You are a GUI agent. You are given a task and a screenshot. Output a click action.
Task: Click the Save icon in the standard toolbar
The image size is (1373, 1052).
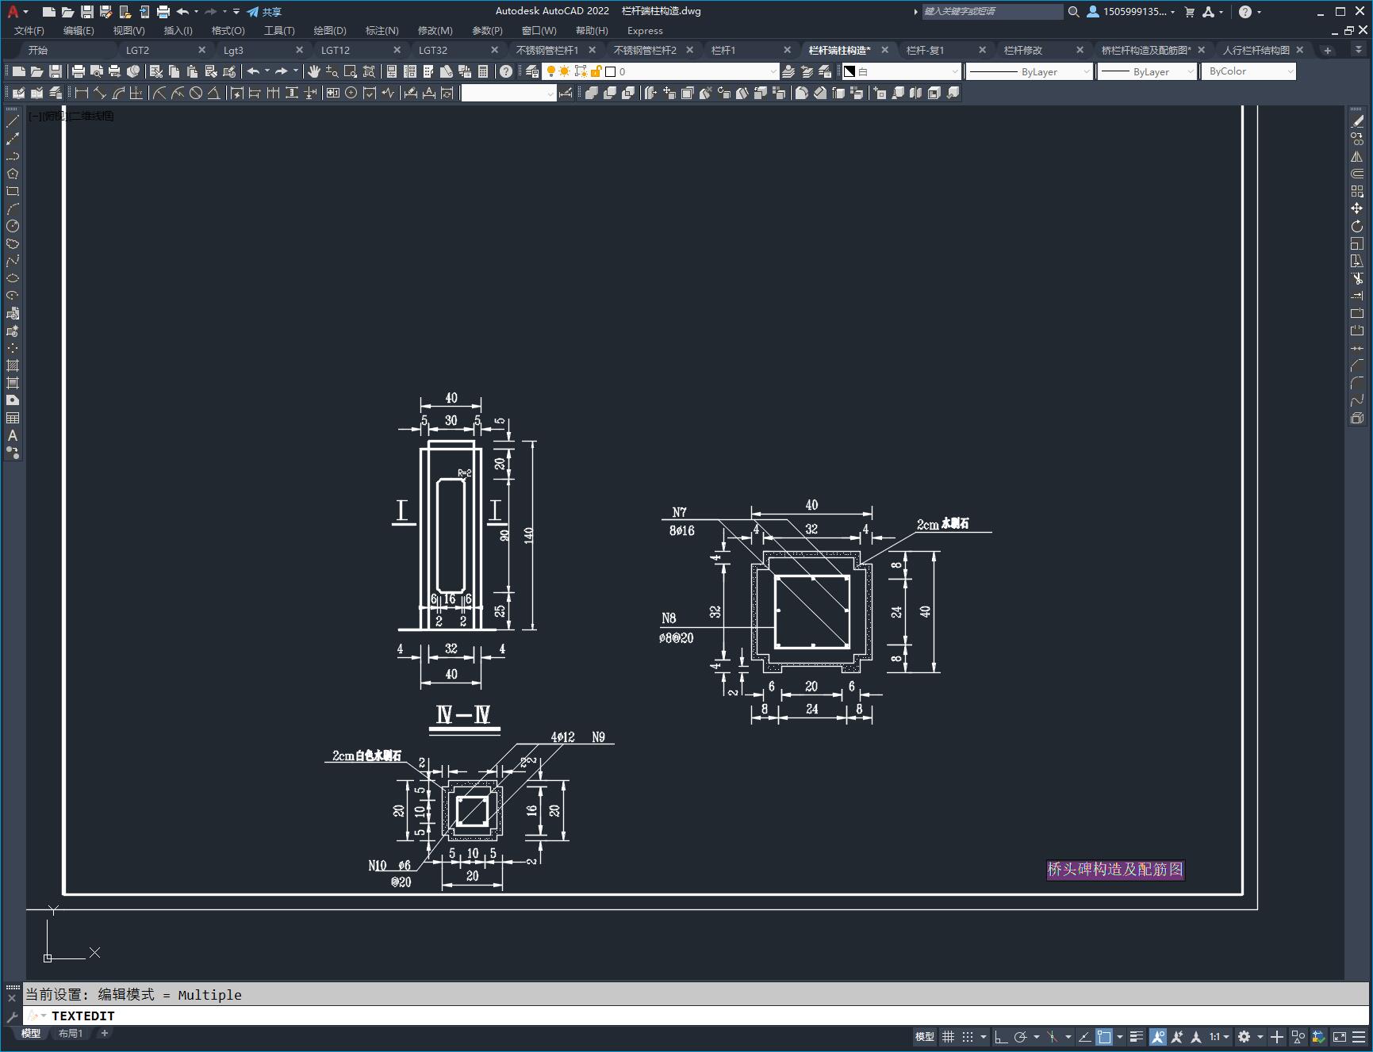pyautogui.click(x=55, y=71)
